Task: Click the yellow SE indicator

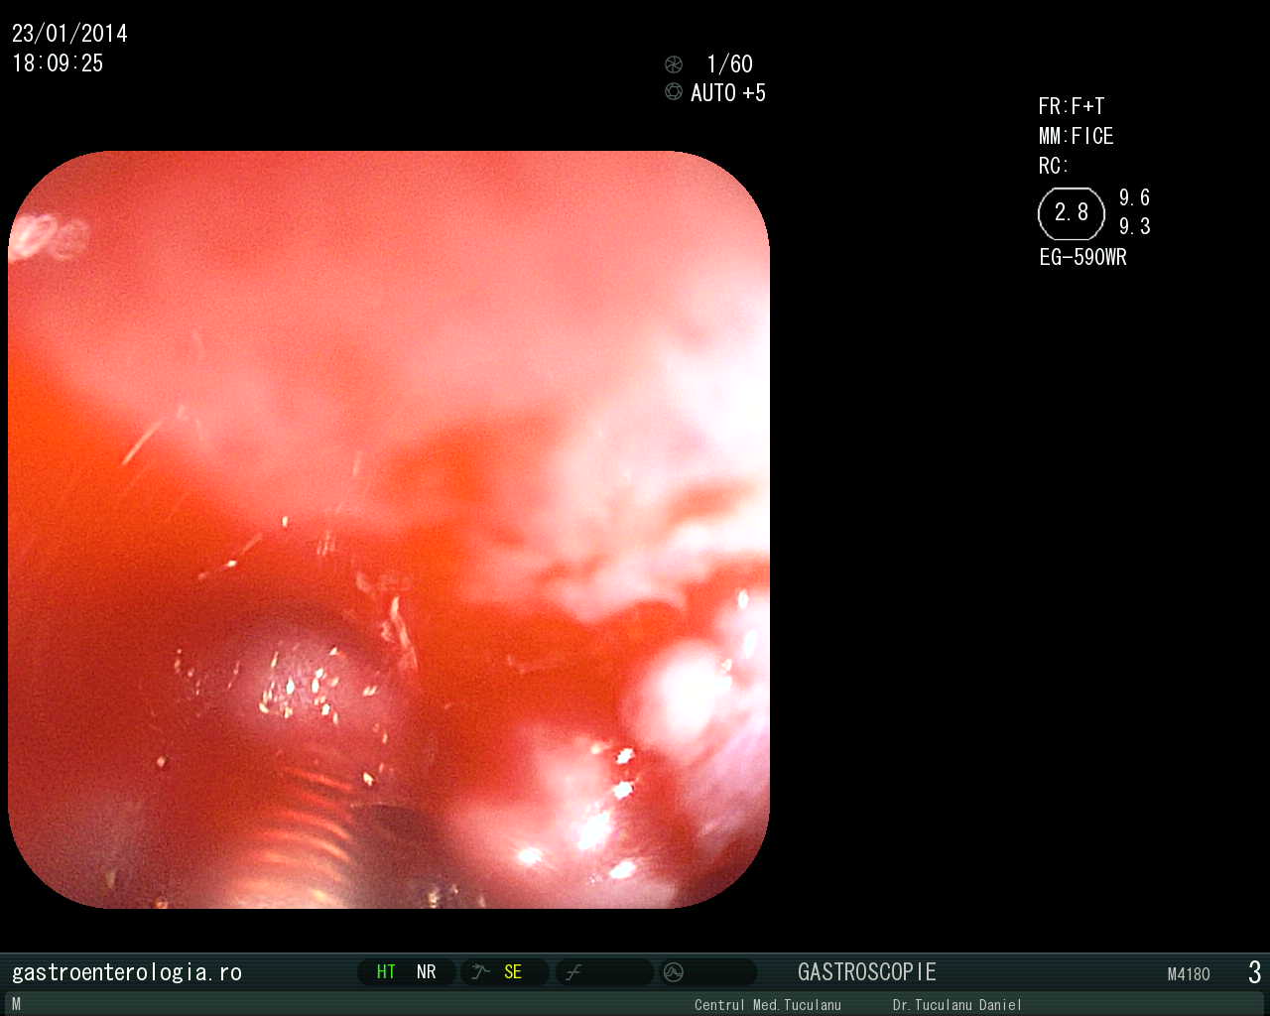Action: tap(513, 972)
